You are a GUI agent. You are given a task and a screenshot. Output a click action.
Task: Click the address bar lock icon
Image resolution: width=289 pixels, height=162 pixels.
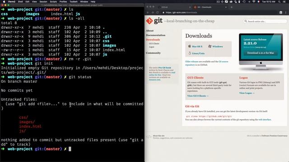163,13
